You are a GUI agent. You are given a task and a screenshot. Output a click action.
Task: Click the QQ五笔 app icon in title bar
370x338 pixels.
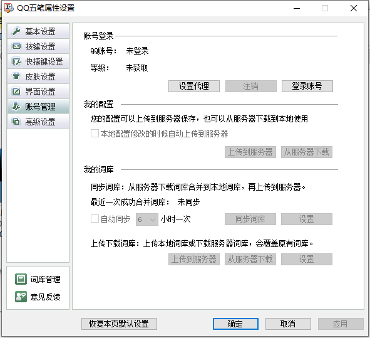click(9, 8)
